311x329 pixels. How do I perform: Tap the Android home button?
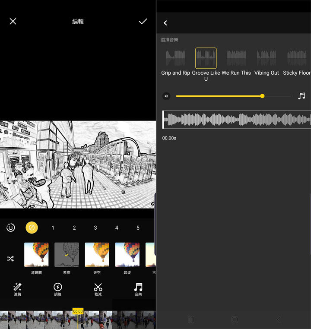(x=235, y=320)
